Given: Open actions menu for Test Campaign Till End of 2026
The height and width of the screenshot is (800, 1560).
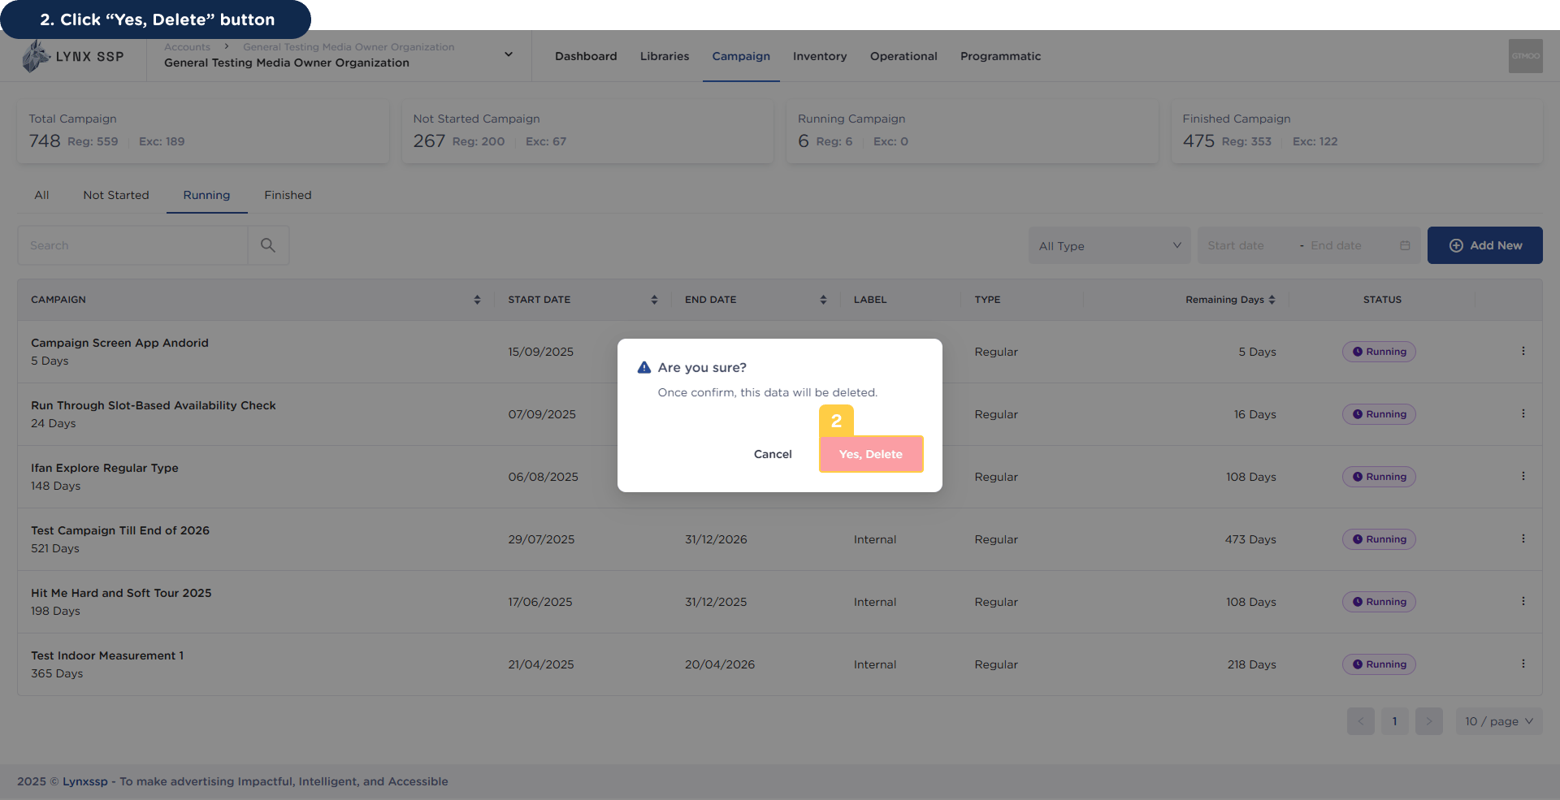Looking at the screenshot, I should click(x=1523, y=539).
